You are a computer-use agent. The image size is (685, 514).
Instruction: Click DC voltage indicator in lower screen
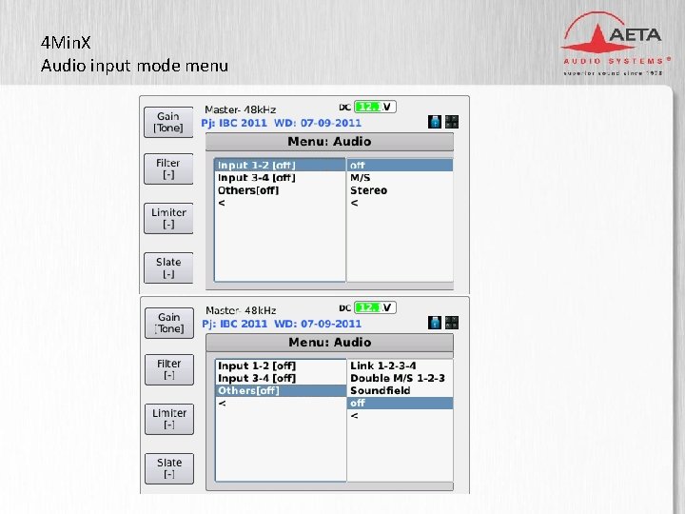tap(375, 307)
